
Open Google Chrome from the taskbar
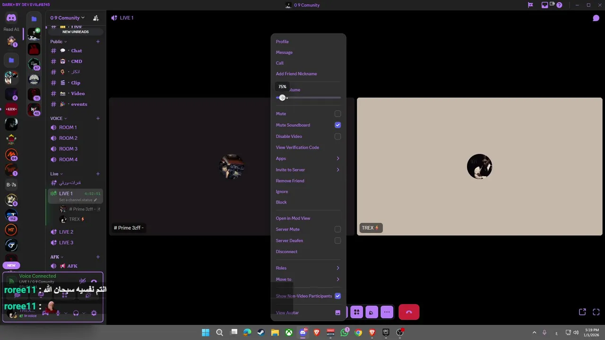click(358, 332)
